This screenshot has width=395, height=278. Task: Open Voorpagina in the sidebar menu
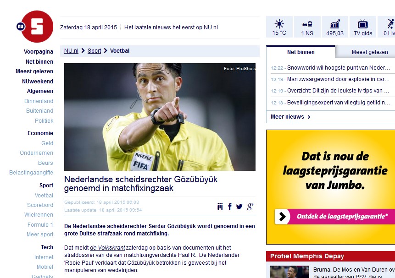pos(38,52)
